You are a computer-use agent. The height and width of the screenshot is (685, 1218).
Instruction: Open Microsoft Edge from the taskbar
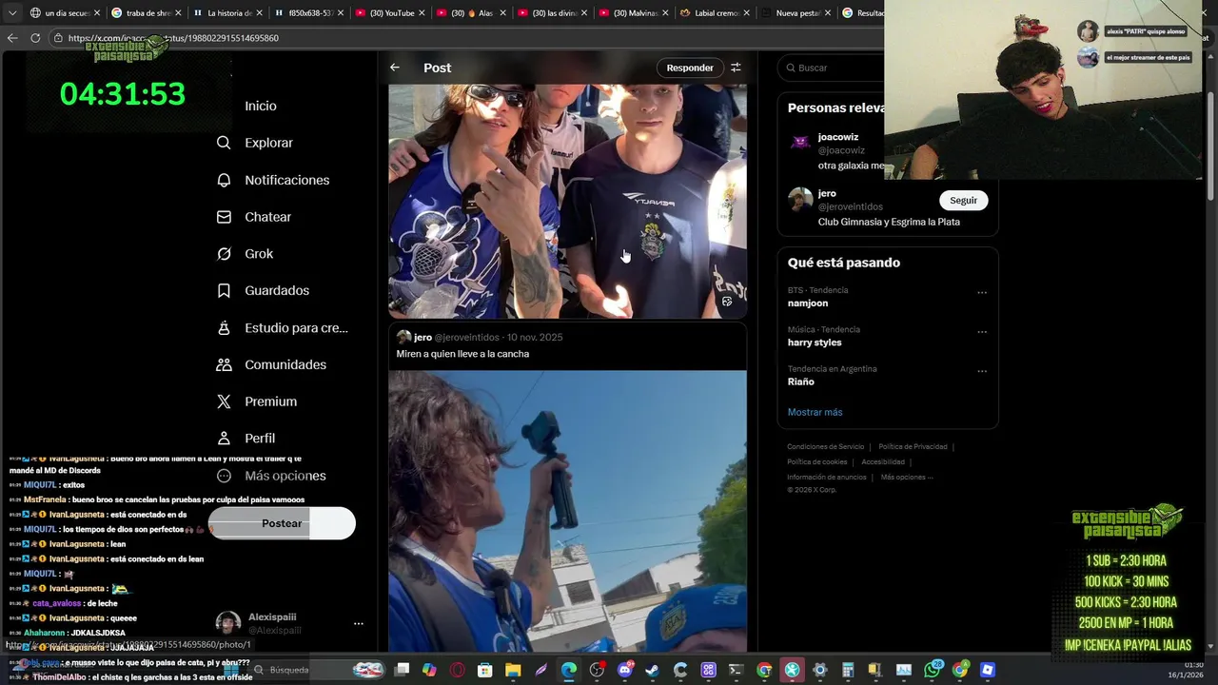point(568,670)
